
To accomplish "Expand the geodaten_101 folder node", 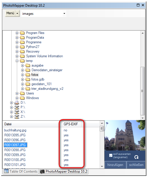I will click(22, 84).
